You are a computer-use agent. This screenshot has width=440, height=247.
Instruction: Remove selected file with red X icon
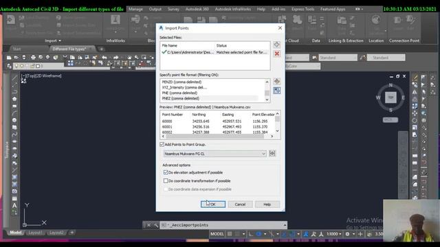click(x=276, y=54)
